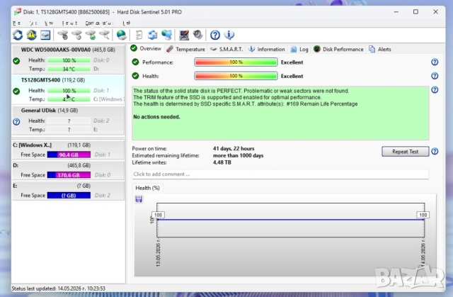Open the Help menu
The height and width of the screenshot is (297, 453).
127,23
